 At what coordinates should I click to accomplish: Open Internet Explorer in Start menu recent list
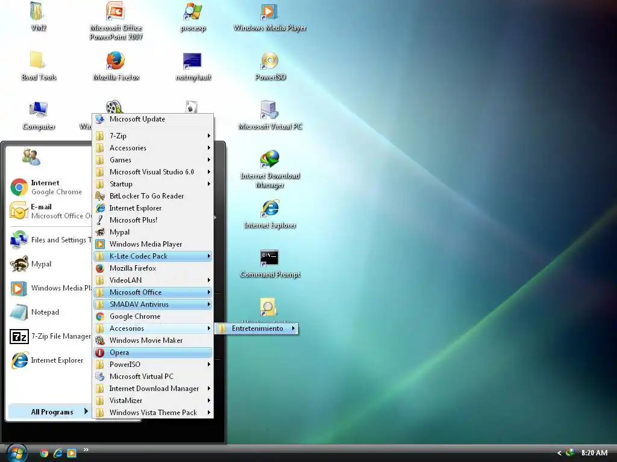51,360
